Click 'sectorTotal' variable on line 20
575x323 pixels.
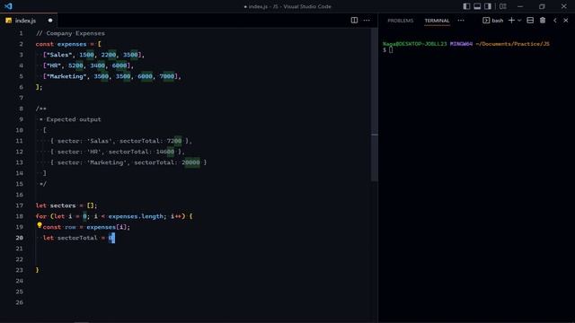click(77, 238)
